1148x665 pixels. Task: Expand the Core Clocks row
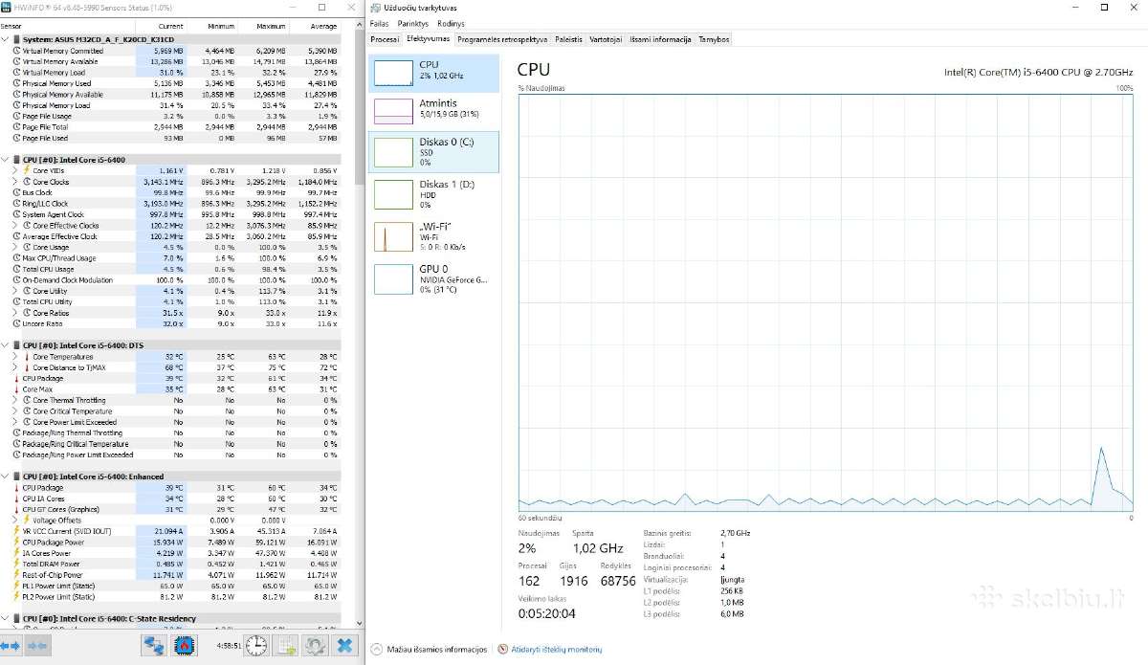(16, 182)
